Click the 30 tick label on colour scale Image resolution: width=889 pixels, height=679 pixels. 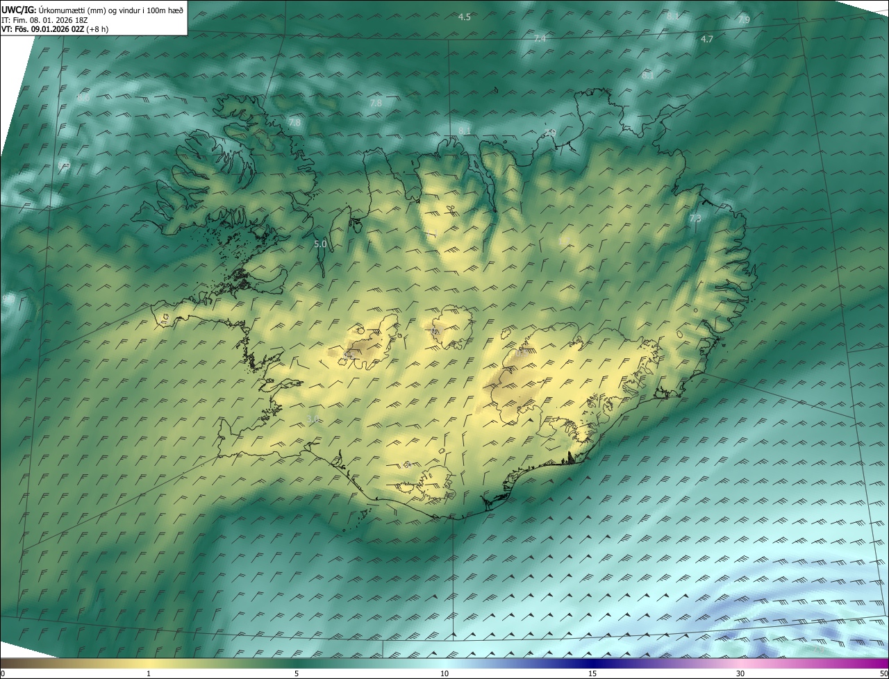click(740, 673)
